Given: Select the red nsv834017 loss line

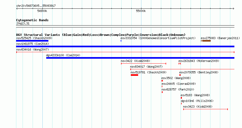Looking at the screenshot, I should pos(182,69).
